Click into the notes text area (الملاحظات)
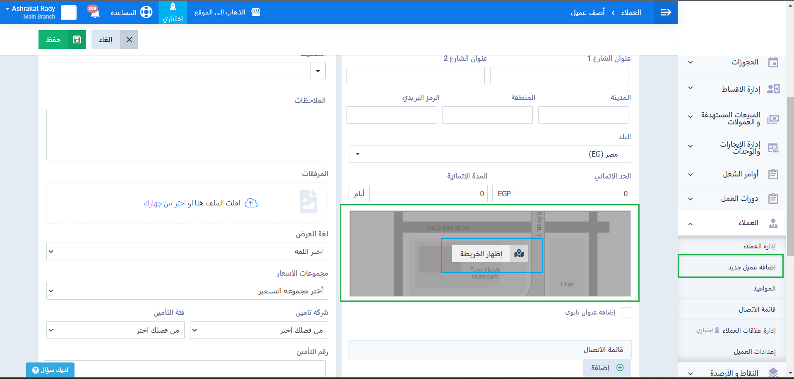This screenshot has height=379, width=794. (x=185, y=135)
